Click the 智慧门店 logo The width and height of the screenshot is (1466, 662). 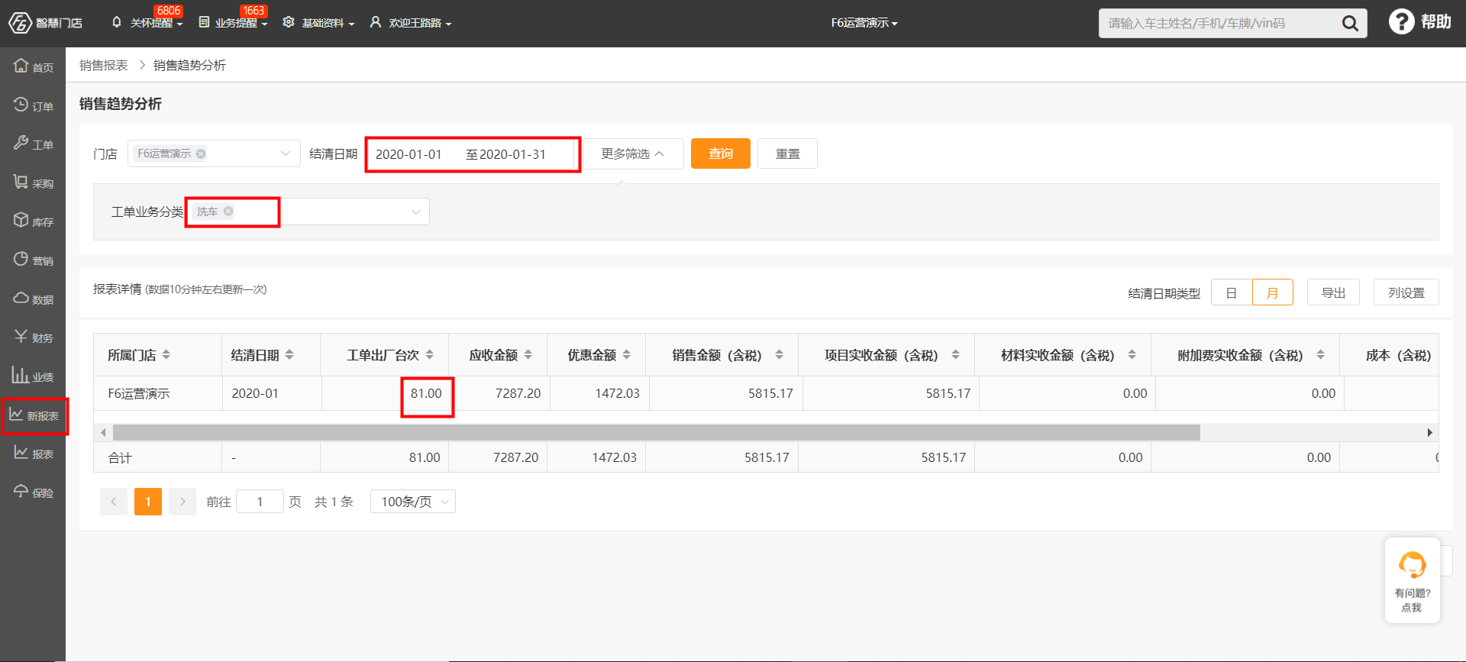point(45,23)
